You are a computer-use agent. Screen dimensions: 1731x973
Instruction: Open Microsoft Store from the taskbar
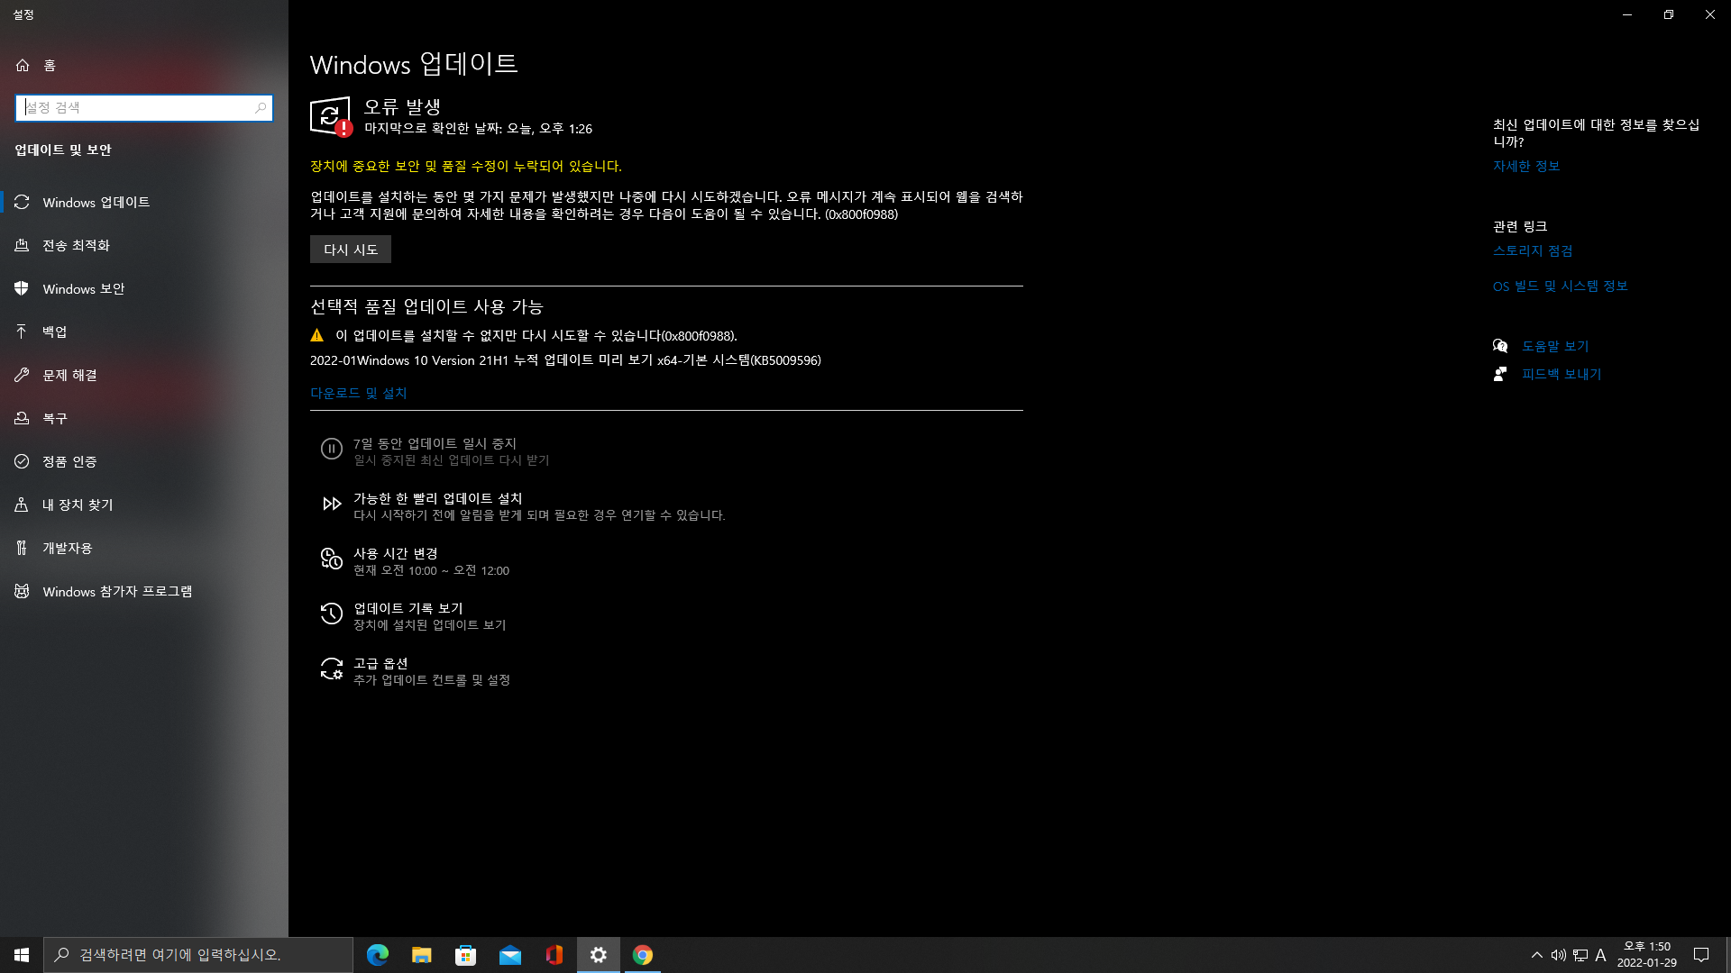click(x=466, y=955)
